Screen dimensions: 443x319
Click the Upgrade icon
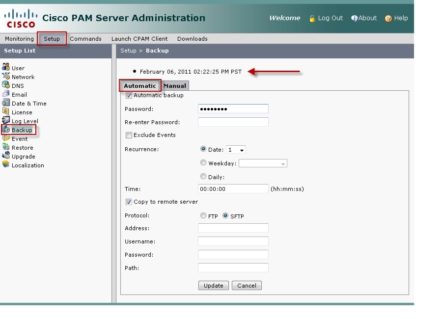[6, 155]
